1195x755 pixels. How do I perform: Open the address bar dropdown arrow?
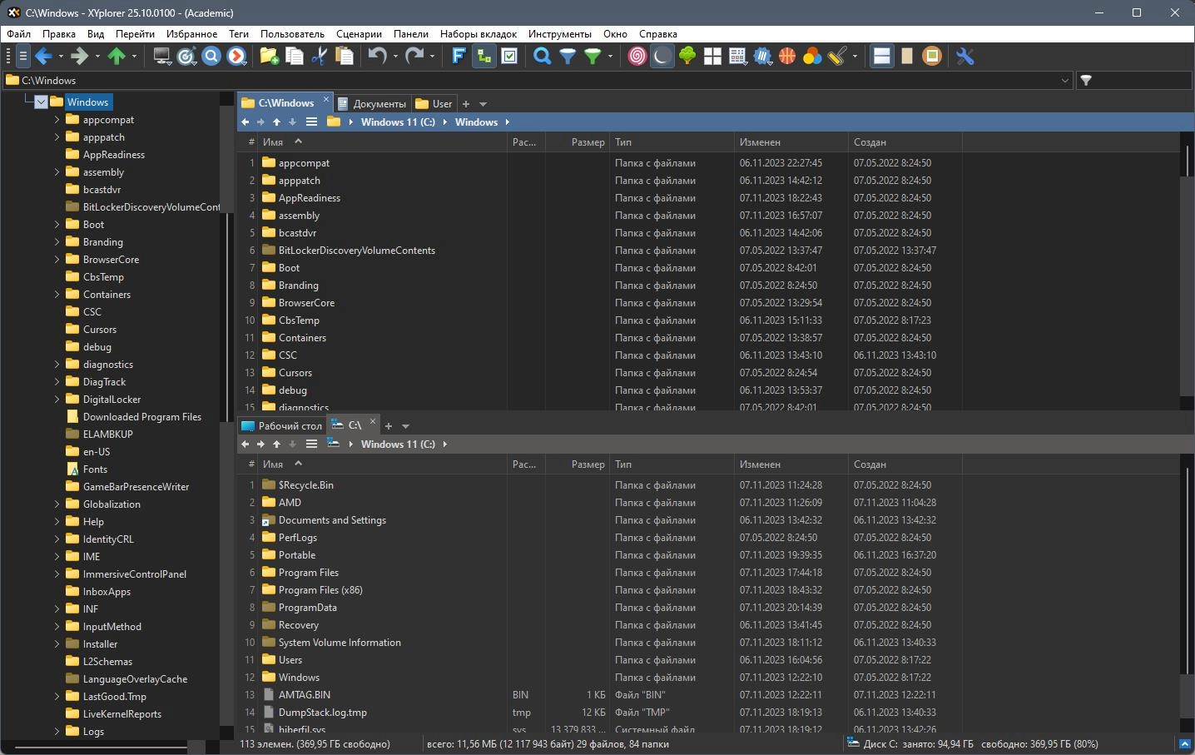(1064, 81)
